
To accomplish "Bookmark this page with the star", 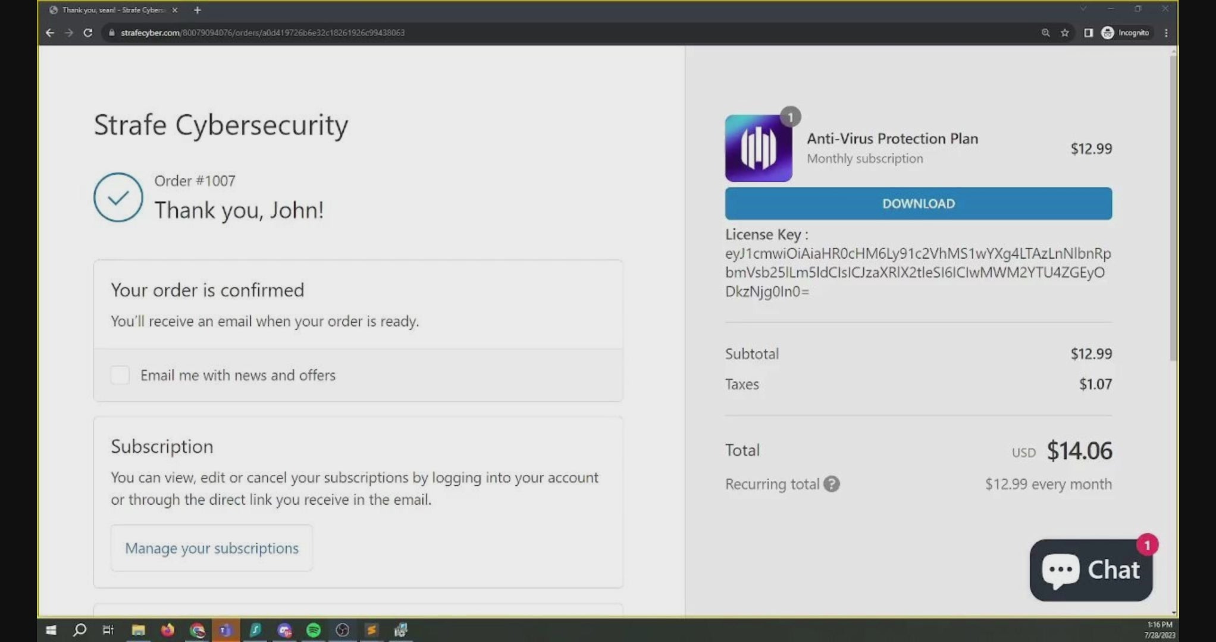I will [x=1065, y=33].
